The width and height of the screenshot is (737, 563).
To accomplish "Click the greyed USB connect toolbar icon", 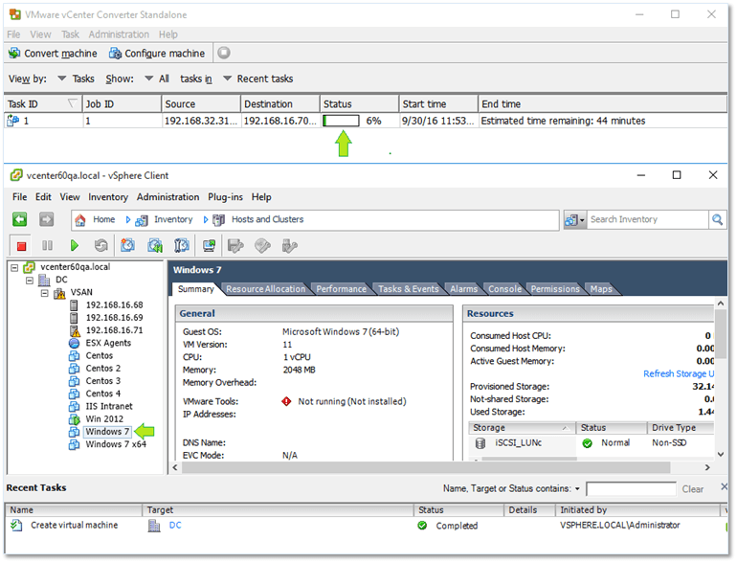I will click(x=289, y=245).
